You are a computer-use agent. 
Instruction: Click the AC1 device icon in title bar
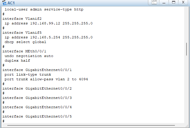point(4,3)
